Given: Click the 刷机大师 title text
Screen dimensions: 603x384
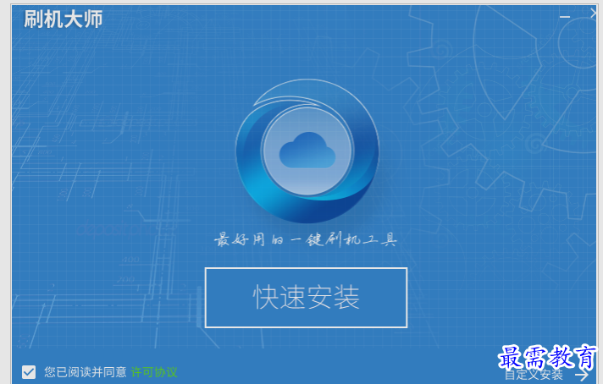Looking at the screenshot, I should (x=63, y=19).
